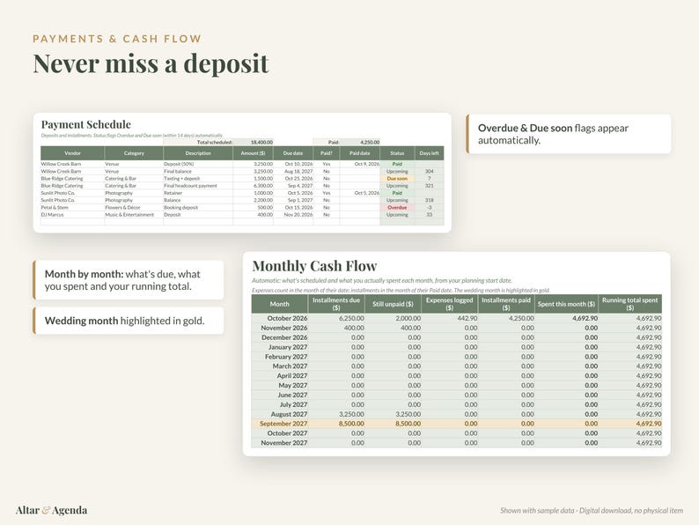Viewport: 699px width, 525px height.
Task: Select the Category column header
Action: (x=134, y=153)
